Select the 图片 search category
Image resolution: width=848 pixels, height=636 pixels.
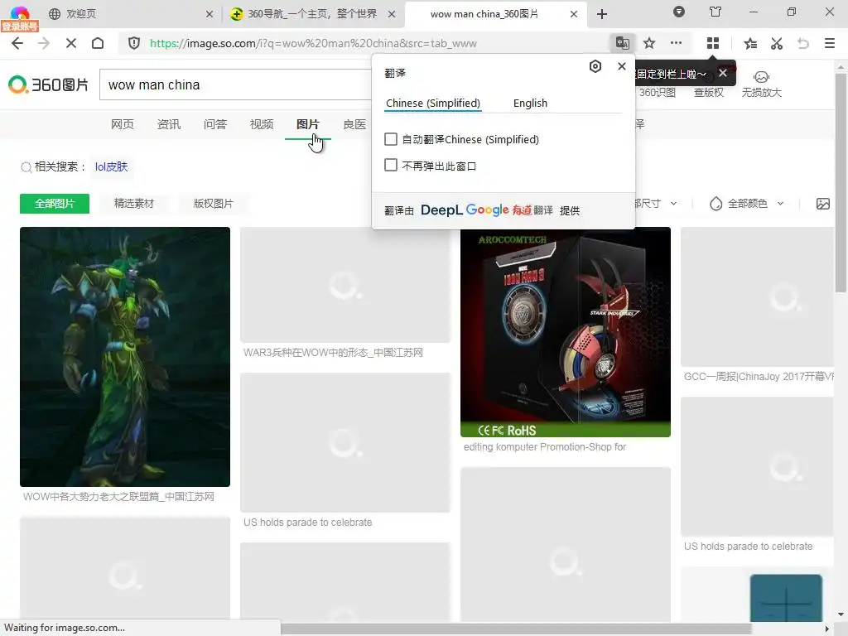click(x=308, y=124)
